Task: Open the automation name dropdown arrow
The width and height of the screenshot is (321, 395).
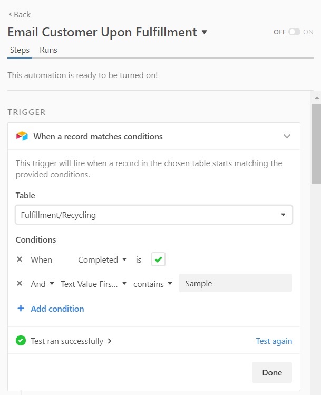Action: [x=204, y=32]
